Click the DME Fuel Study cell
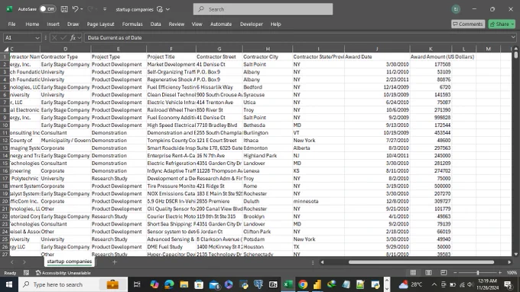The width and height of the screenshot is (520, 292). click(x=171, y=247)
